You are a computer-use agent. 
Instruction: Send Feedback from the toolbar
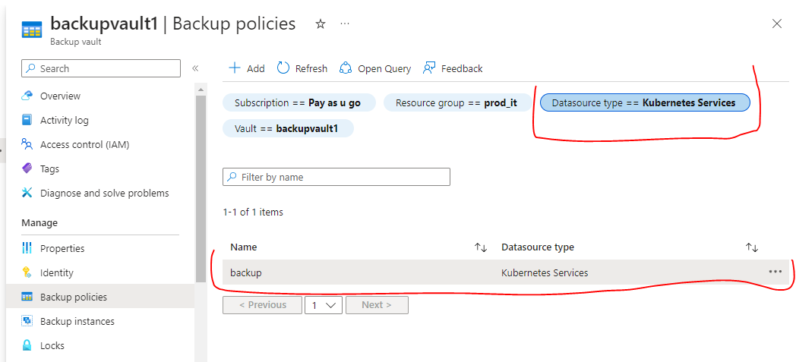[453, 68]
